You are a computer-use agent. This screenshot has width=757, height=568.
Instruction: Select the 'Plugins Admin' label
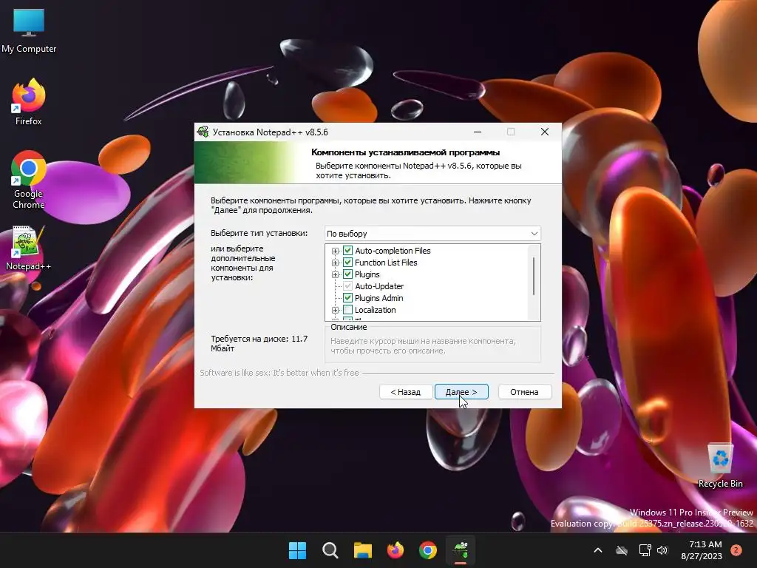(x=378, y=298)
